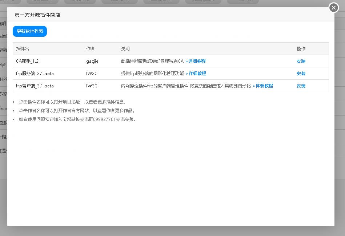Viewport: 345px width, 236px height.
Task: Click the note mentioning group 699927761
Action: [x=77, y=119]
